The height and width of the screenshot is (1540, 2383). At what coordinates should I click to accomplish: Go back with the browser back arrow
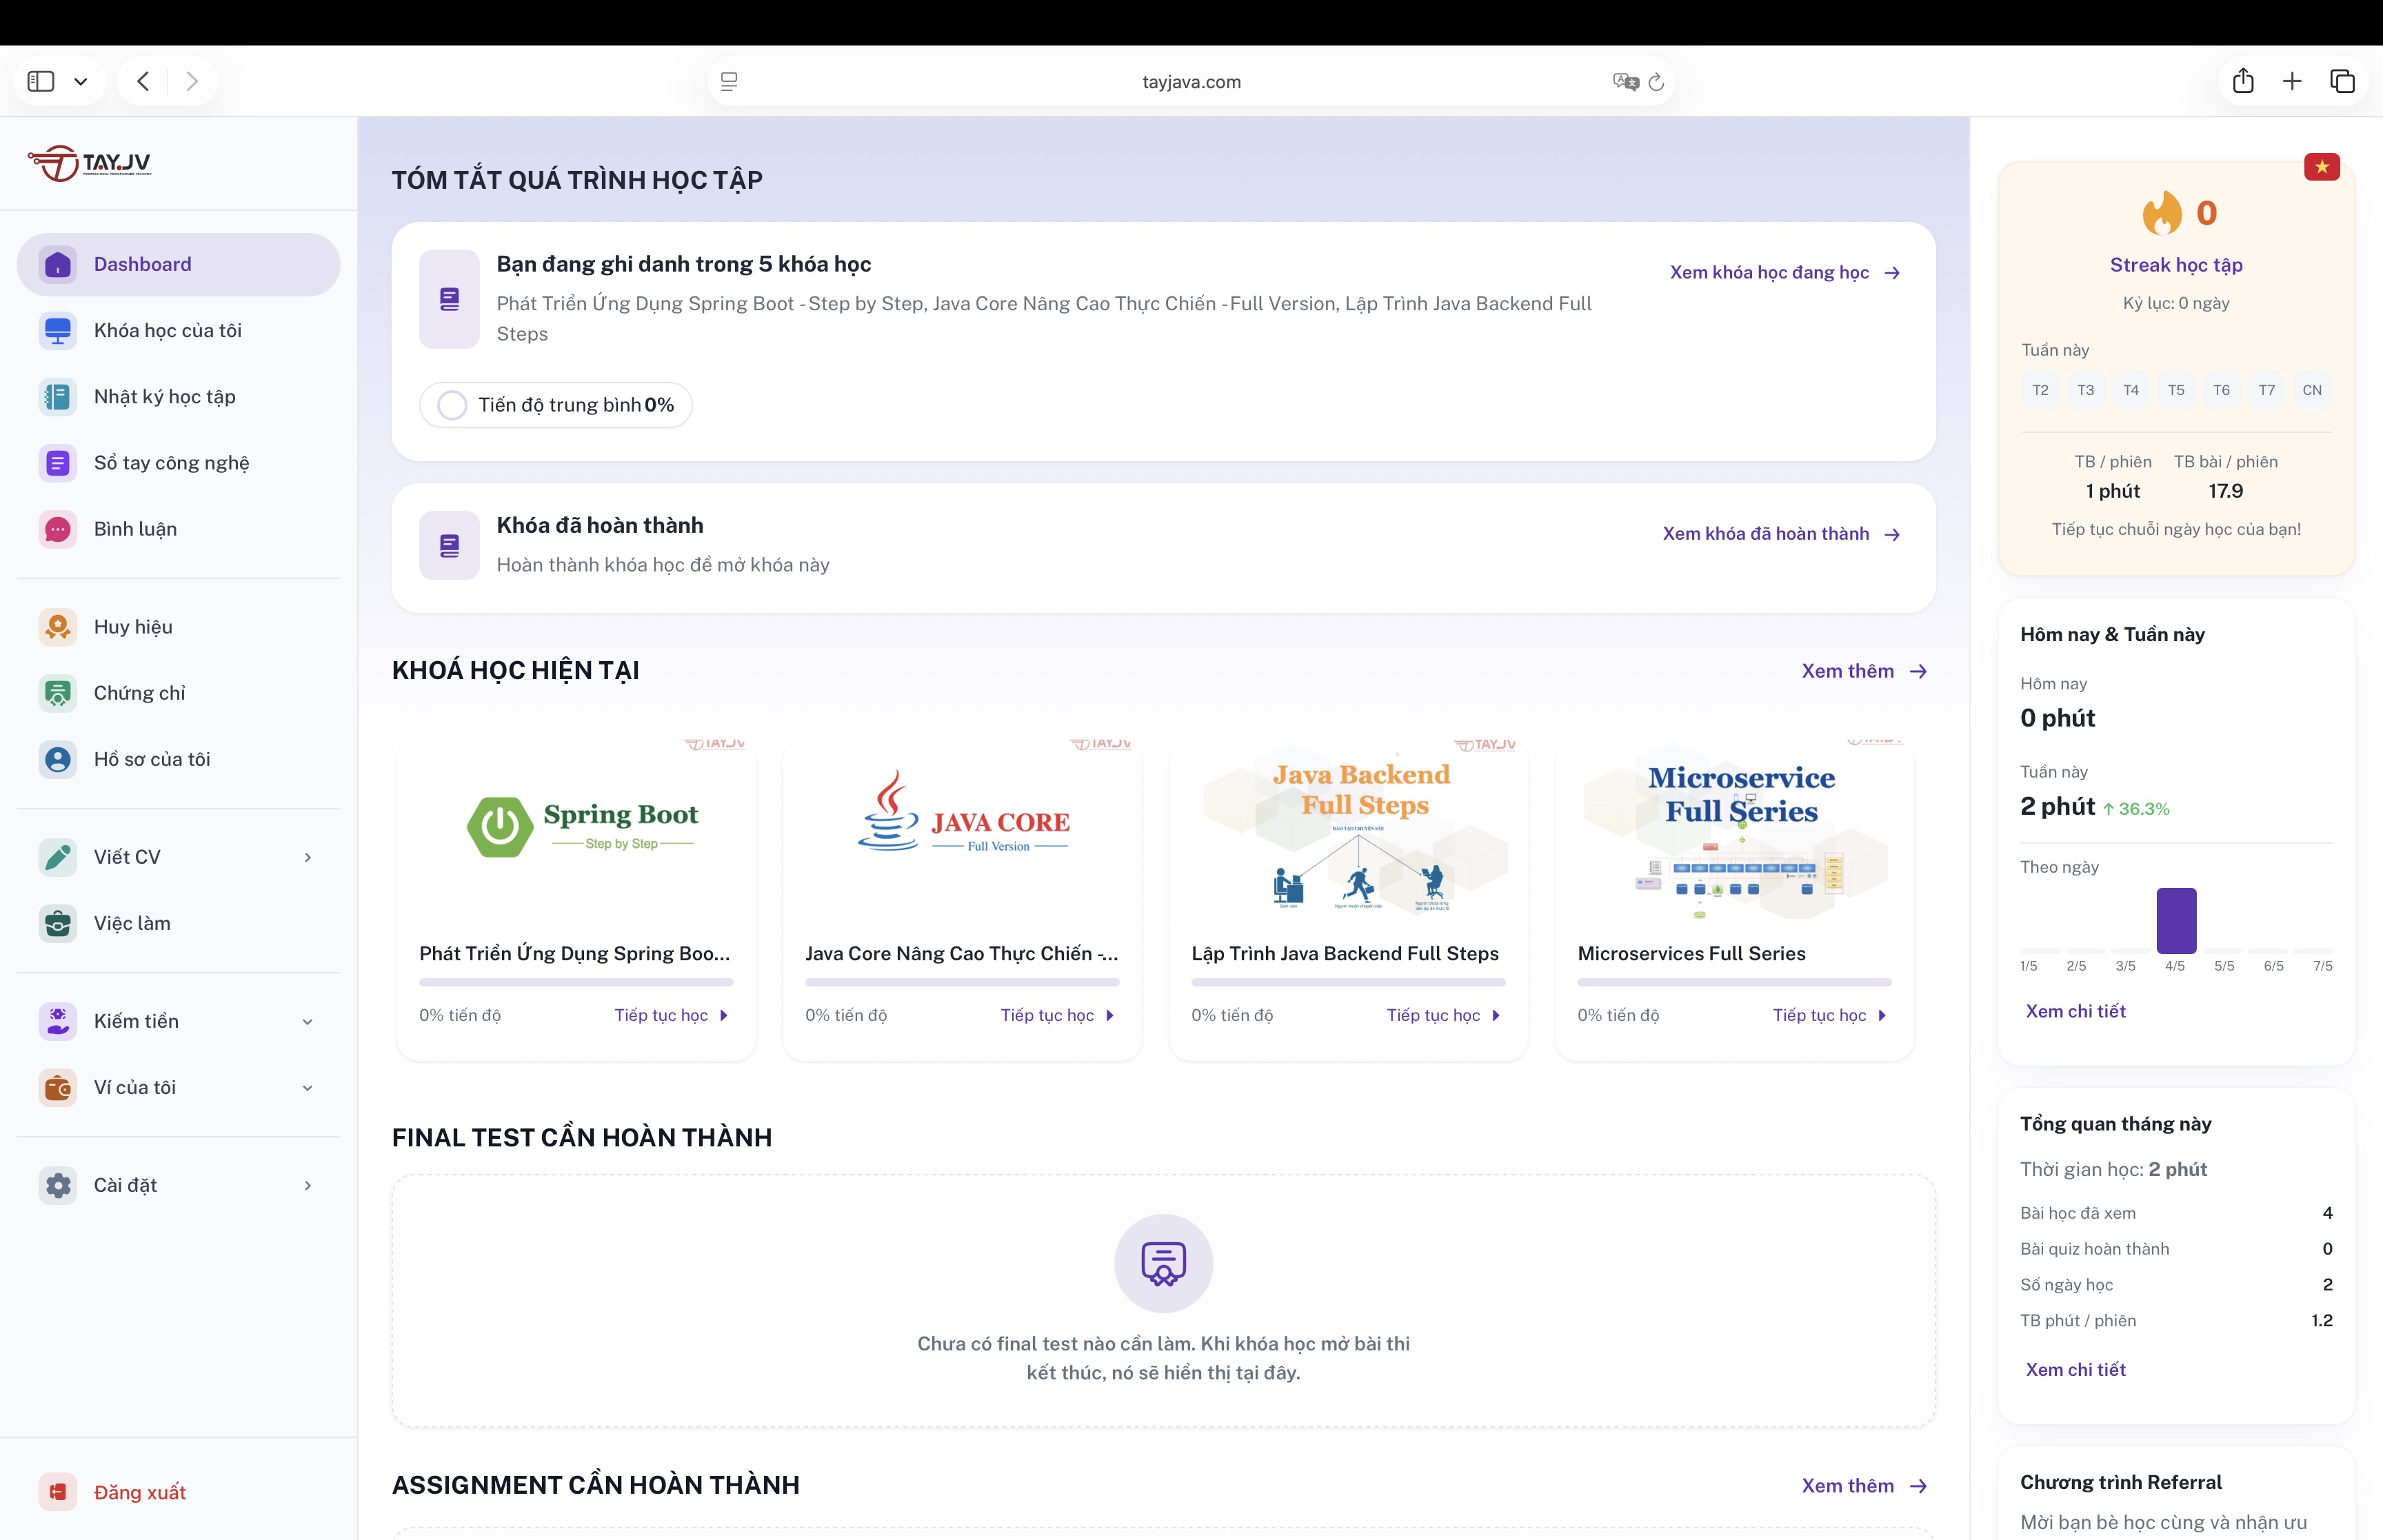tap(143, 81)
